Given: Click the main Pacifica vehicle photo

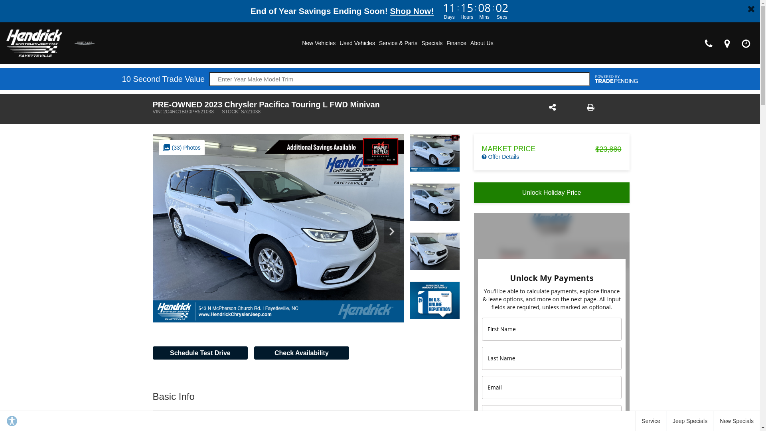Looking at the screenshot, I should (278, 228).
